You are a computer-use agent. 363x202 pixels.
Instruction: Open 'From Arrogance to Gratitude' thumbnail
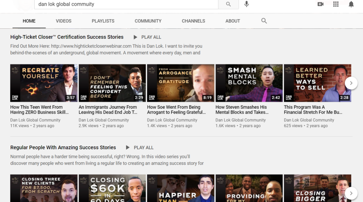[x=180, y=83]
